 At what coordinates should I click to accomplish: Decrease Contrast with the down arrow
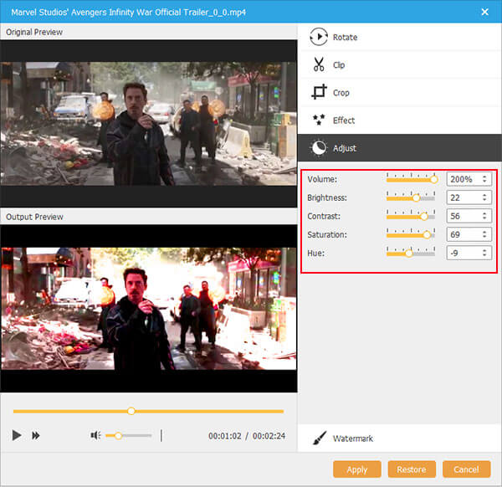click(484, 218)
